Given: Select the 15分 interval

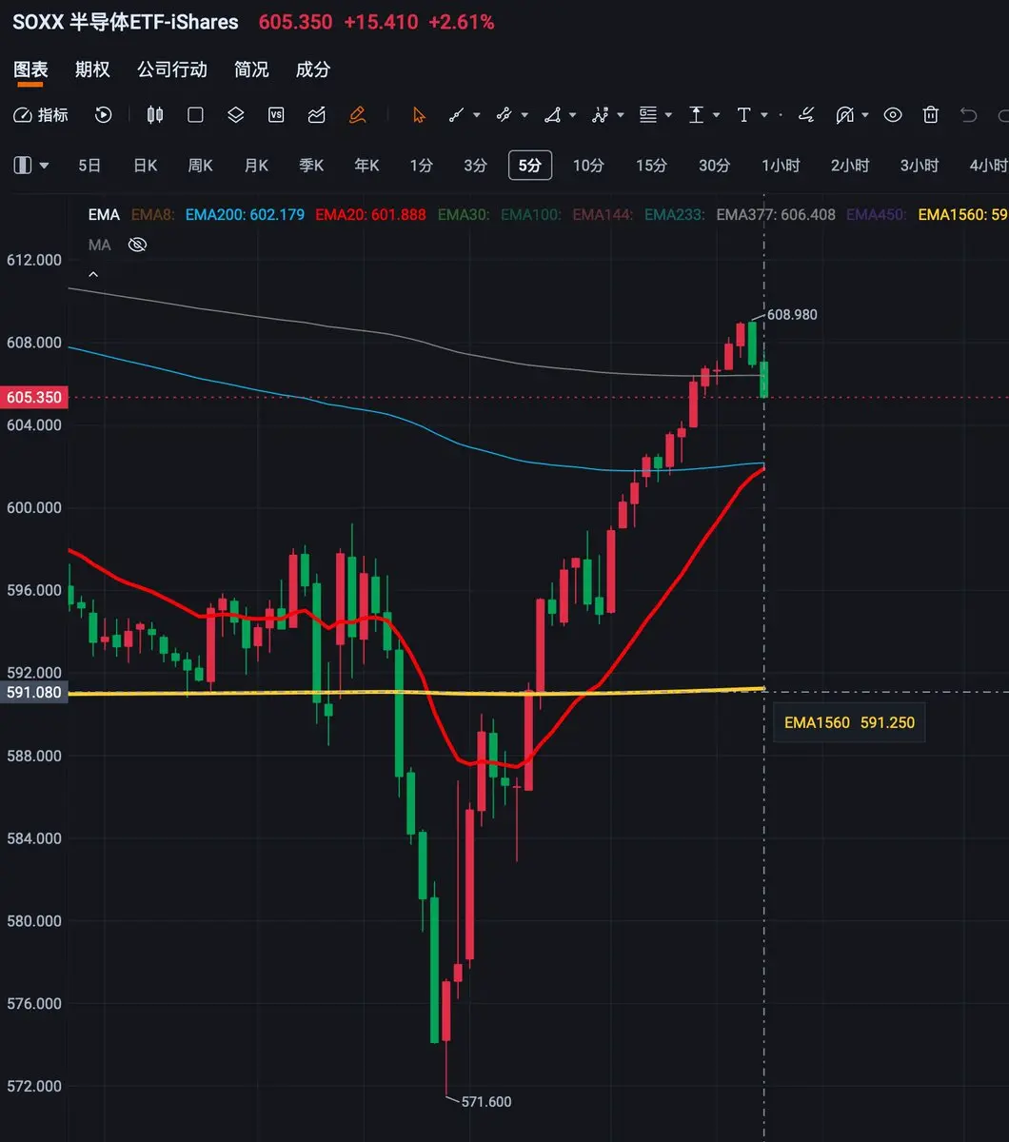Looking at the screenshot, I should (651, 166).
